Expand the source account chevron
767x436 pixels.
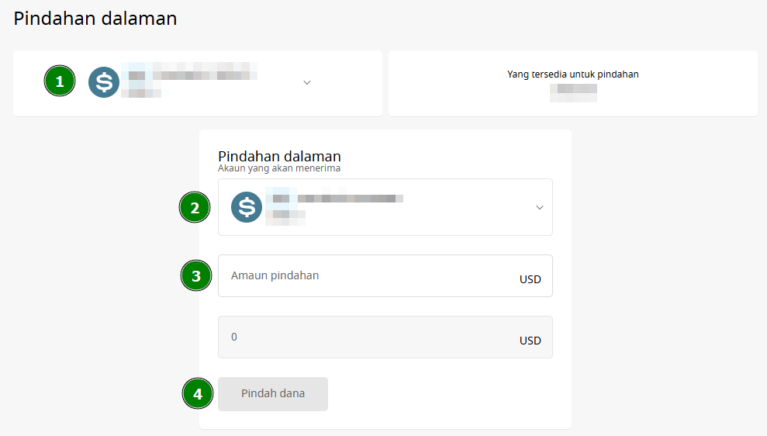click(x=307, y=83)
